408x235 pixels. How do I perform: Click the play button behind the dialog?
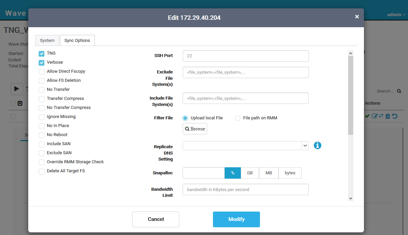(x=17, y=89)
